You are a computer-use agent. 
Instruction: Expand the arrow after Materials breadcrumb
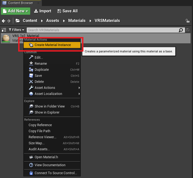point(90,21)
